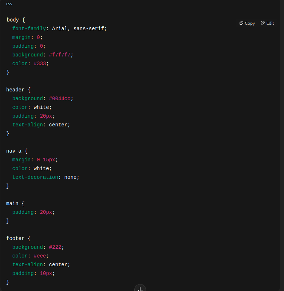Click 'text-align: center;' in header rule
The height and width of the screenshot is (291, 284).
(41, 125)
